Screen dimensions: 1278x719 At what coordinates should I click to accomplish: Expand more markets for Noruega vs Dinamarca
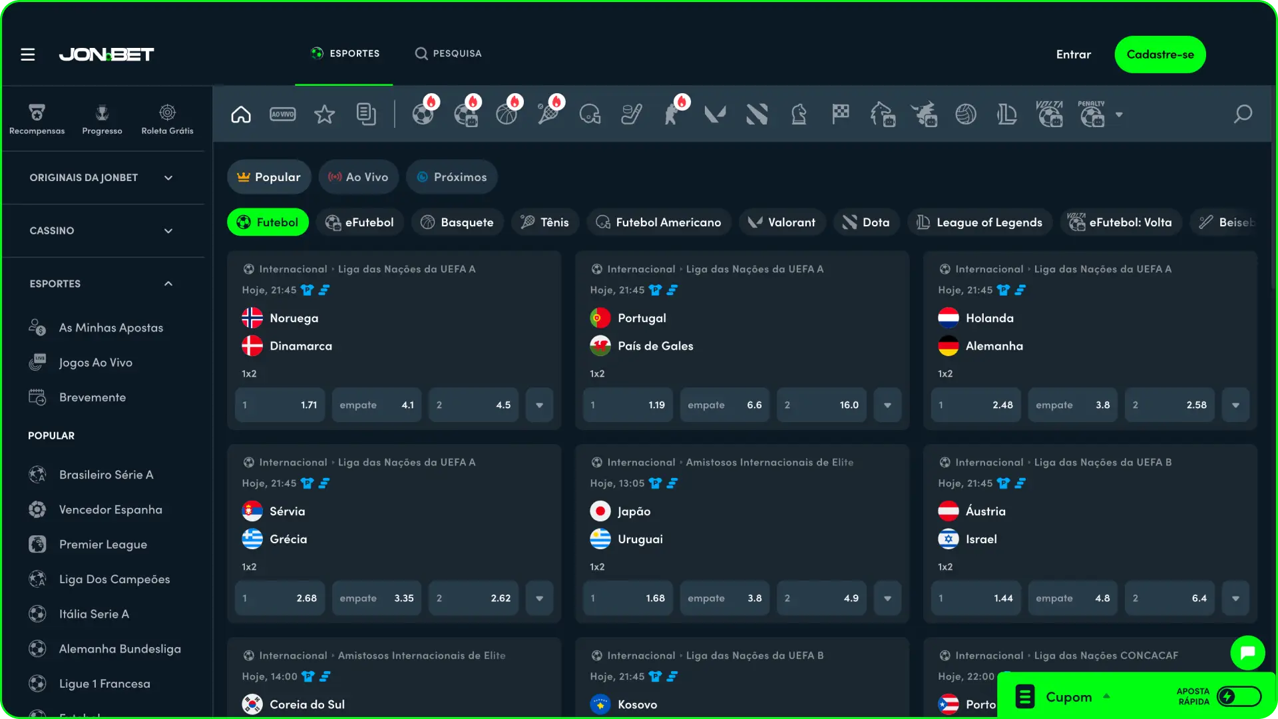(539, 405)
